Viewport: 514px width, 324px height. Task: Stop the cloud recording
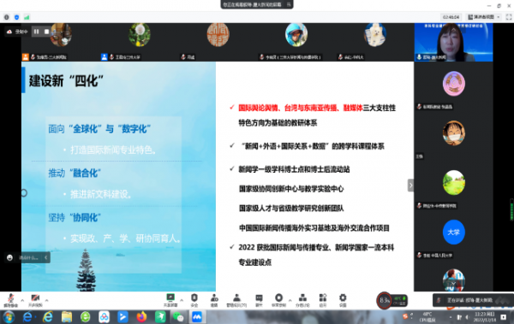(46, 32)
